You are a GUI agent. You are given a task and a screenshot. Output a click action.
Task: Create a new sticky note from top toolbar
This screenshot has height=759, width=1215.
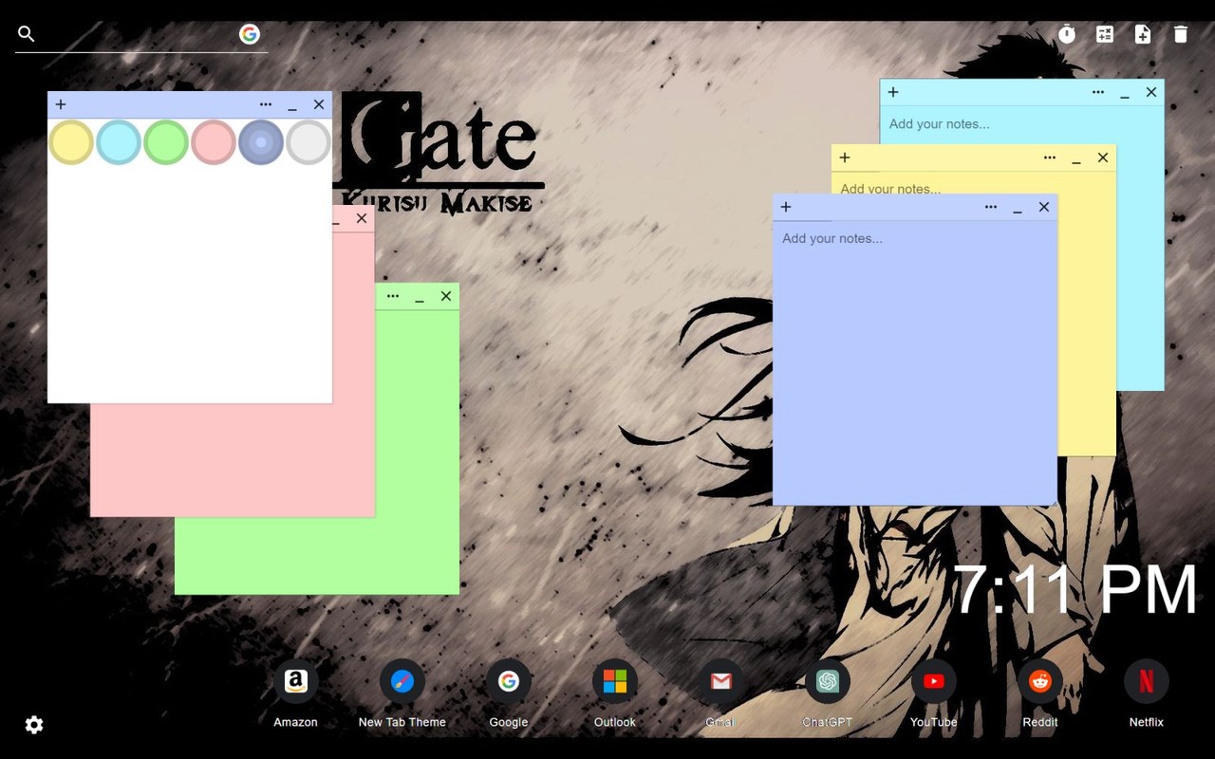(1143, 34)
